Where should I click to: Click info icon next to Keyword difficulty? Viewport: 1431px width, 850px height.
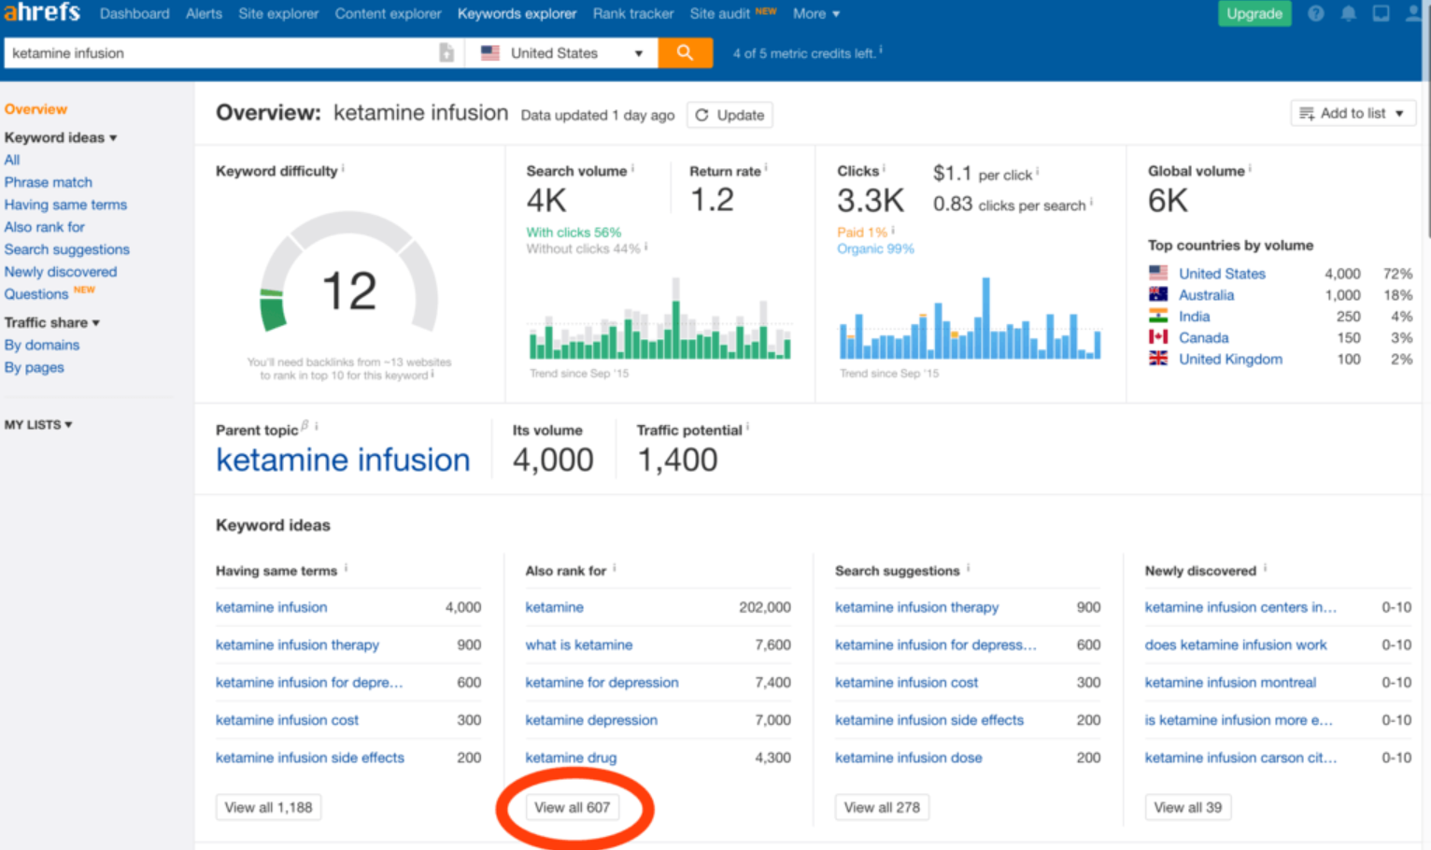[343, 169]
